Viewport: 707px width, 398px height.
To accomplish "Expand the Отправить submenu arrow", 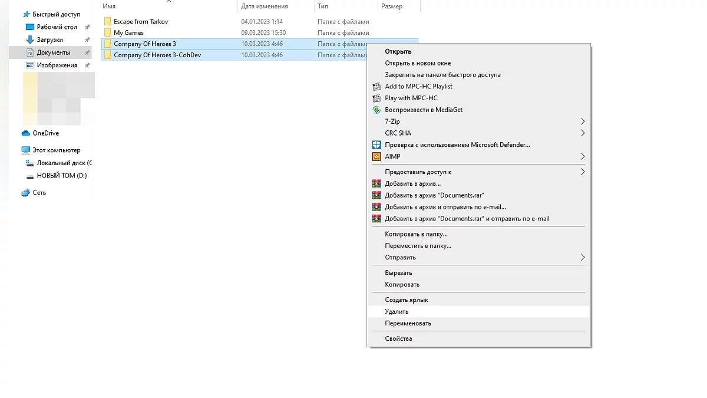I will [583, 258].
